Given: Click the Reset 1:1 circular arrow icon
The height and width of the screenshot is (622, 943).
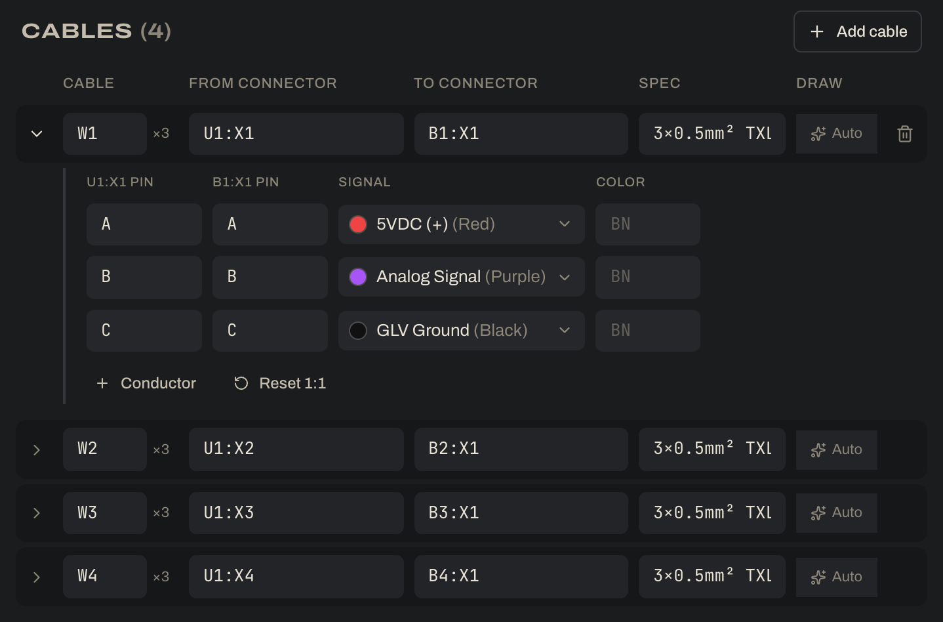Looking at the screenshot, I should point(241,383).
